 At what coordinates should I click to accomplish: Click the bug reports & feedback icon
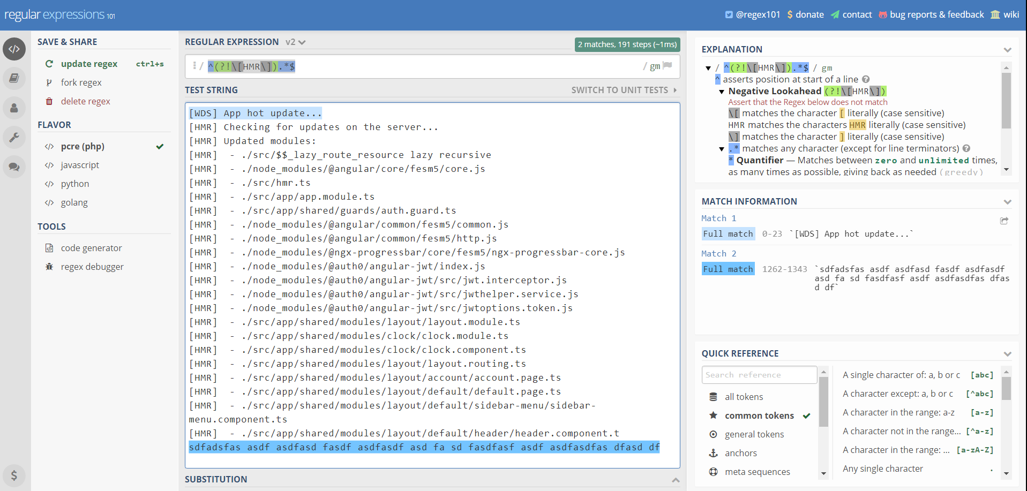tap(883, 14)
